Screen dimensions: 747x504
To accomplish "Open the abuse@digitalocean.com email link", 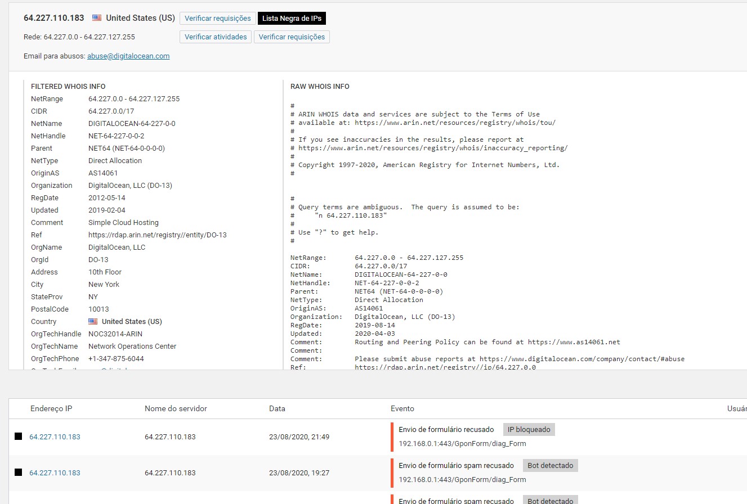I will [128, 56].
